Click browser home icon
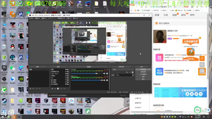Image resolution: width=212 pixels, height=119 pixels. [146, 7]
